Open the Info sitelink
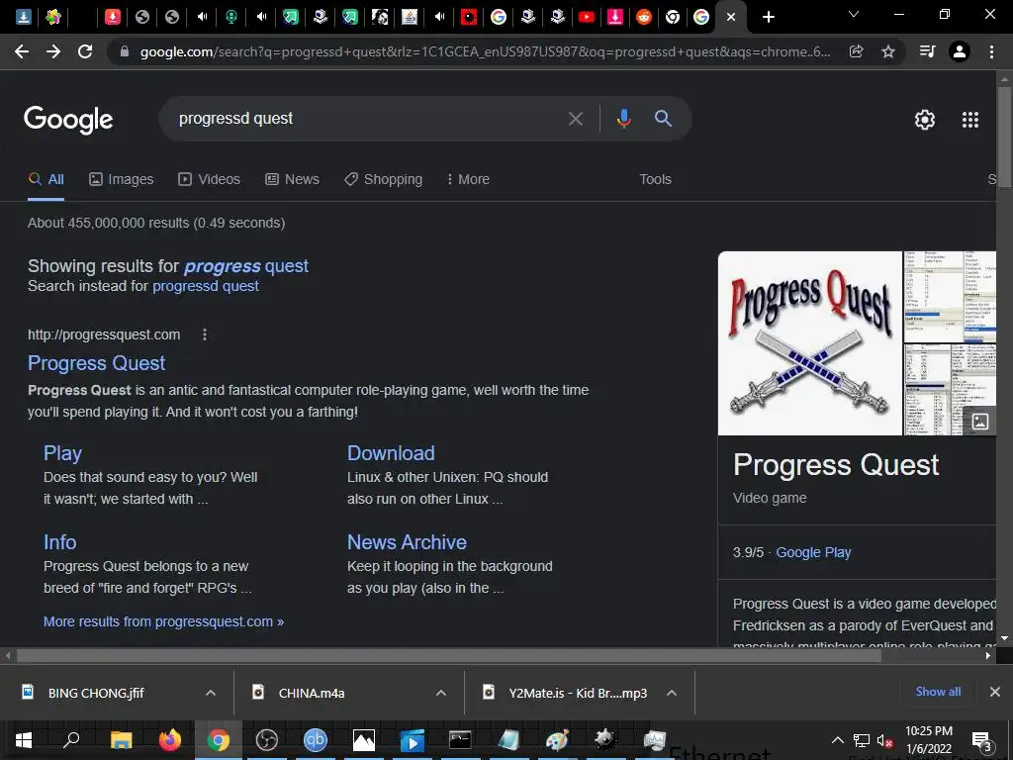Image resolution: width=1013 pixels, height=760 pixels. [x=59, y=542]
